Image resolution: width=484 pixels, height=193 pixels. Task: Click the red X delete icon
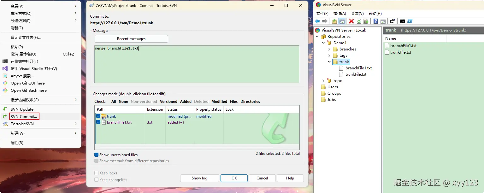coord(351,21)
